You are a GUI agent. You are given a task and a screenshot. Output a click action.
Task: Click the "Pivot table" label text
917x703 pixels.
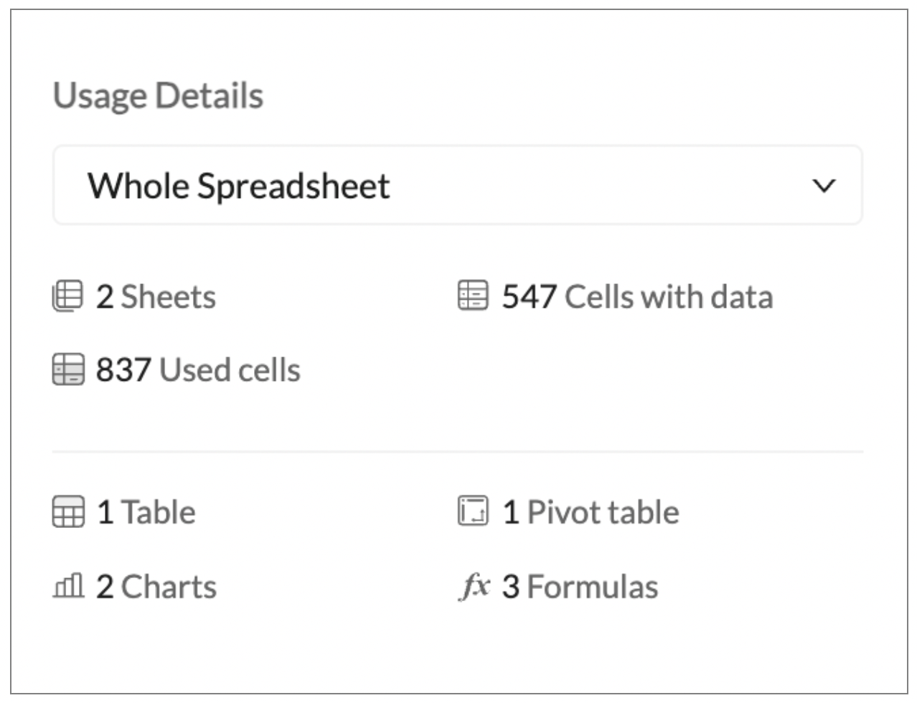click(603, 513)
